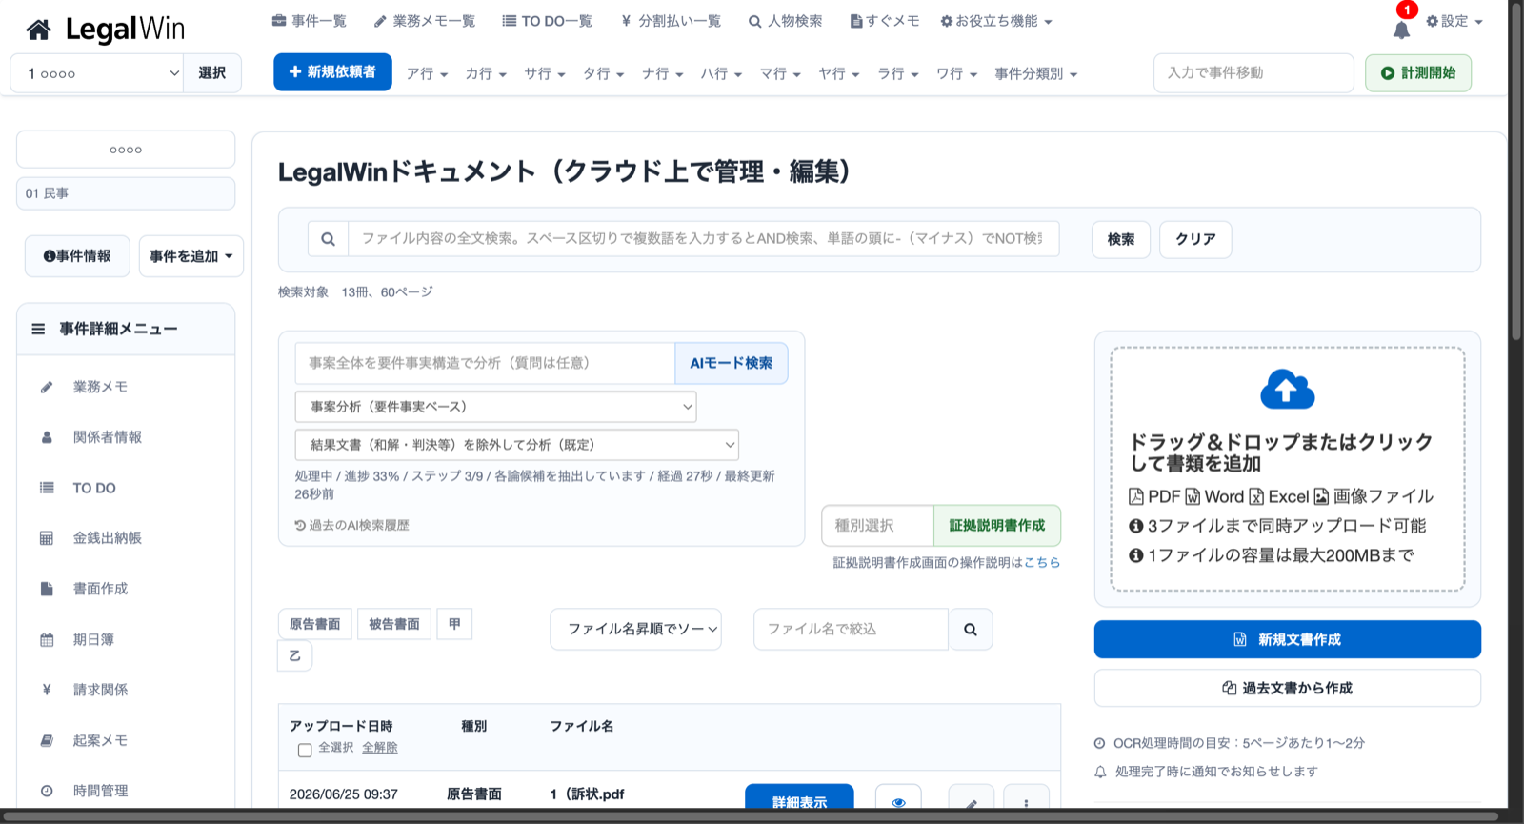The width and height of the screenshot is (1524, 824).
Task: Open TO DO一覧 in top menu
Action: point(547,21)
